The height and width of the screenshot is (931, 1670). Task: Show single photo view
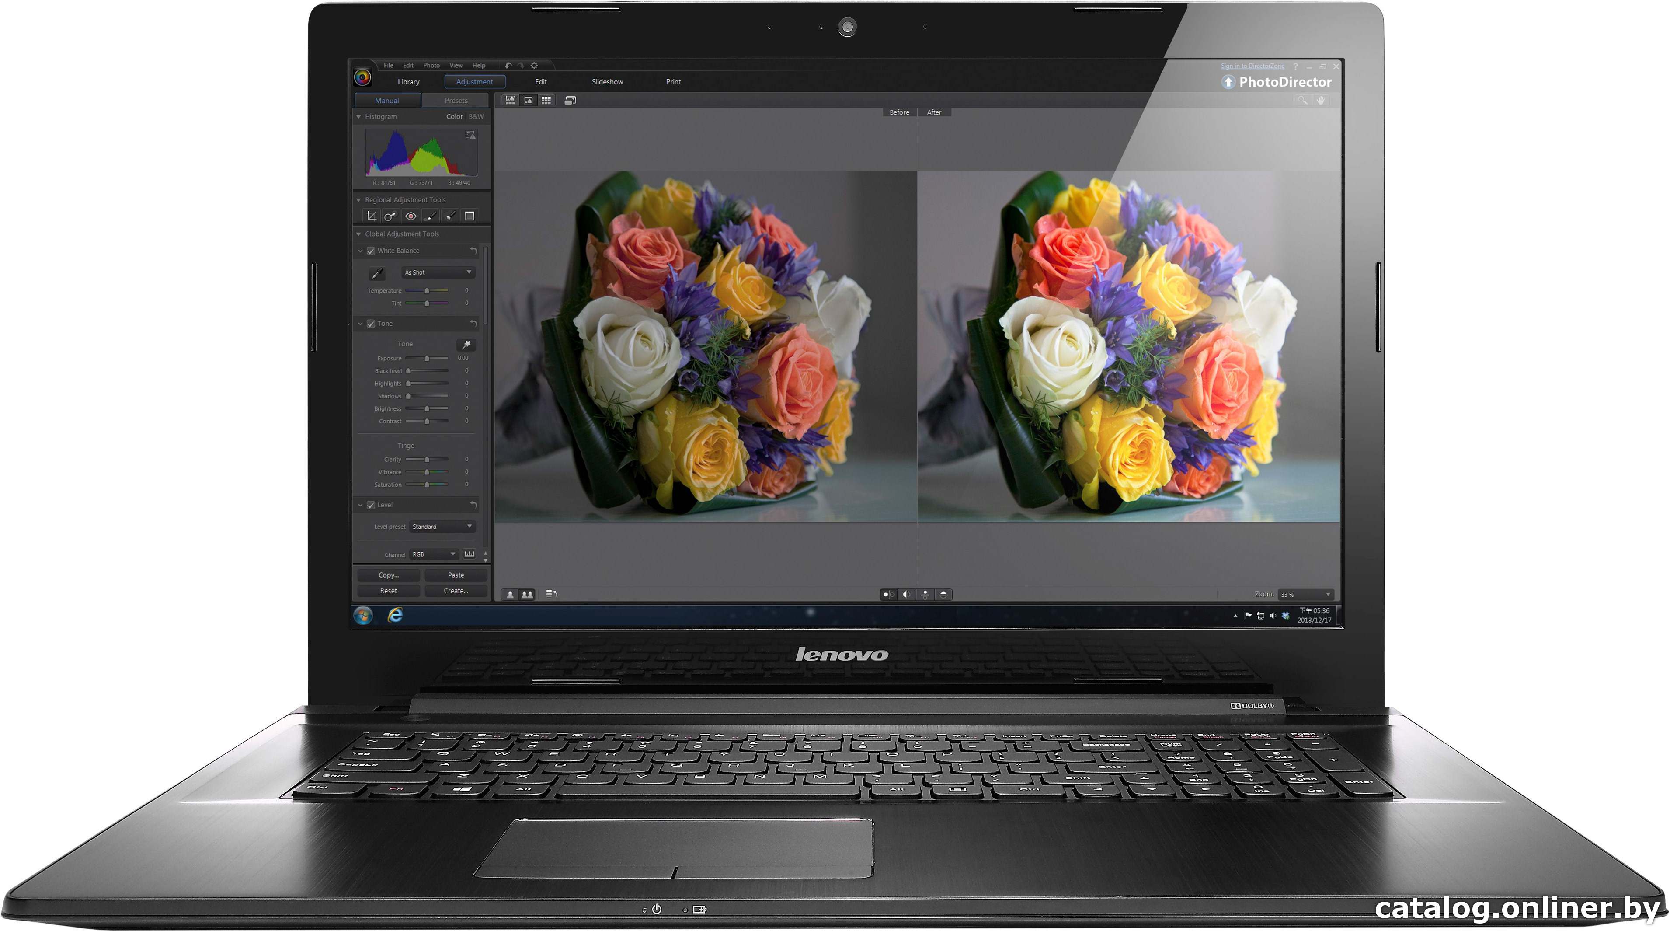tap(510, 595)
